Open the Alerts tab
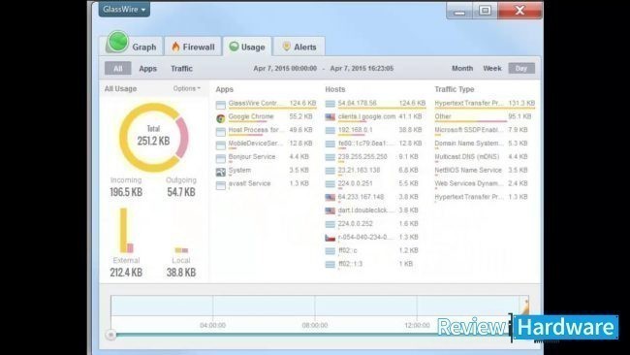This screenshot has width=630, height=355. click(x=299, y=47)
